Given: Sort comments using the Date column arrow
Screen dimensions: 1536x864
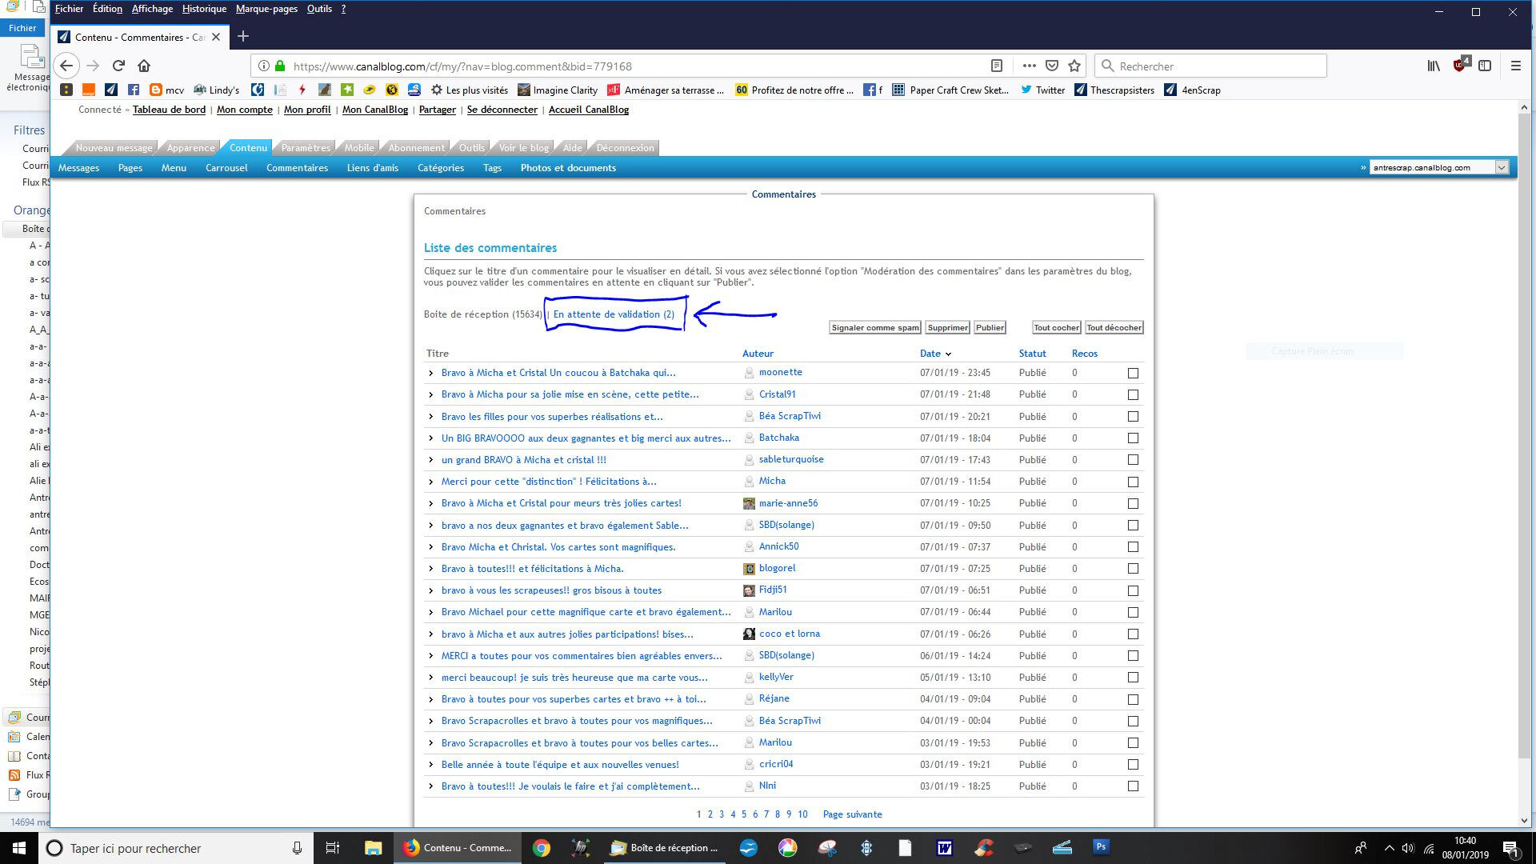Looking at the screenshot, I should click(x=948, y=354).
